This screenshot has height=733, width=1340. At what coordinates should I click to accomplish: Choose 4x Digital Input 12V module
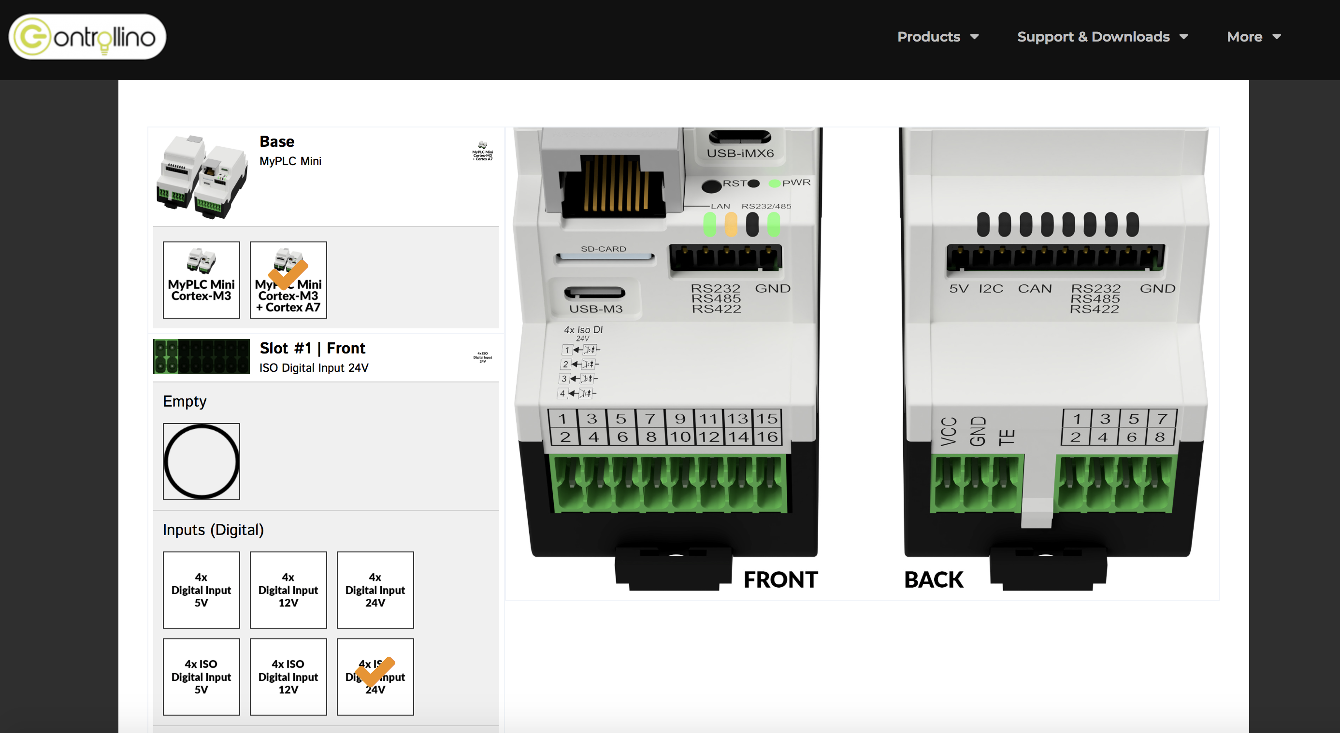tap(288, 590)
